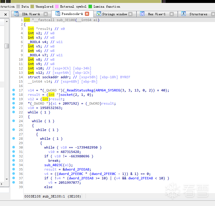Close the left side panel
This screenshot has width=215, height=206.
coord(6,14)
